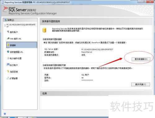Open the 电子邮件设置 email settings page
155x118 pixels.
(15, 58)
